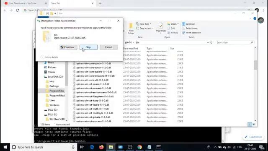Click Customize button on Chrome new tab
This screenshot has width=268, height=151.
click(253, 137)
